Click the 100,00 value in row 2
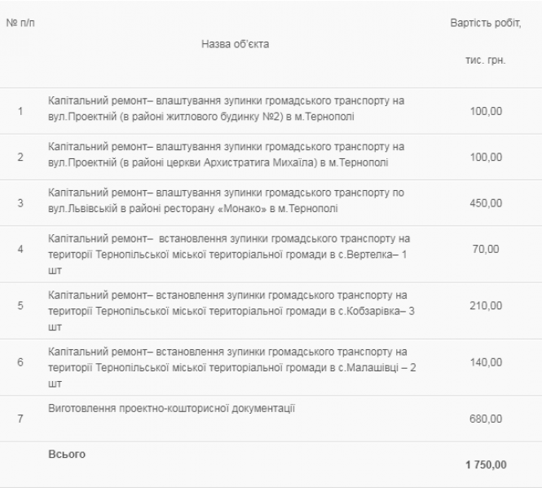 (x=485, y=156)
